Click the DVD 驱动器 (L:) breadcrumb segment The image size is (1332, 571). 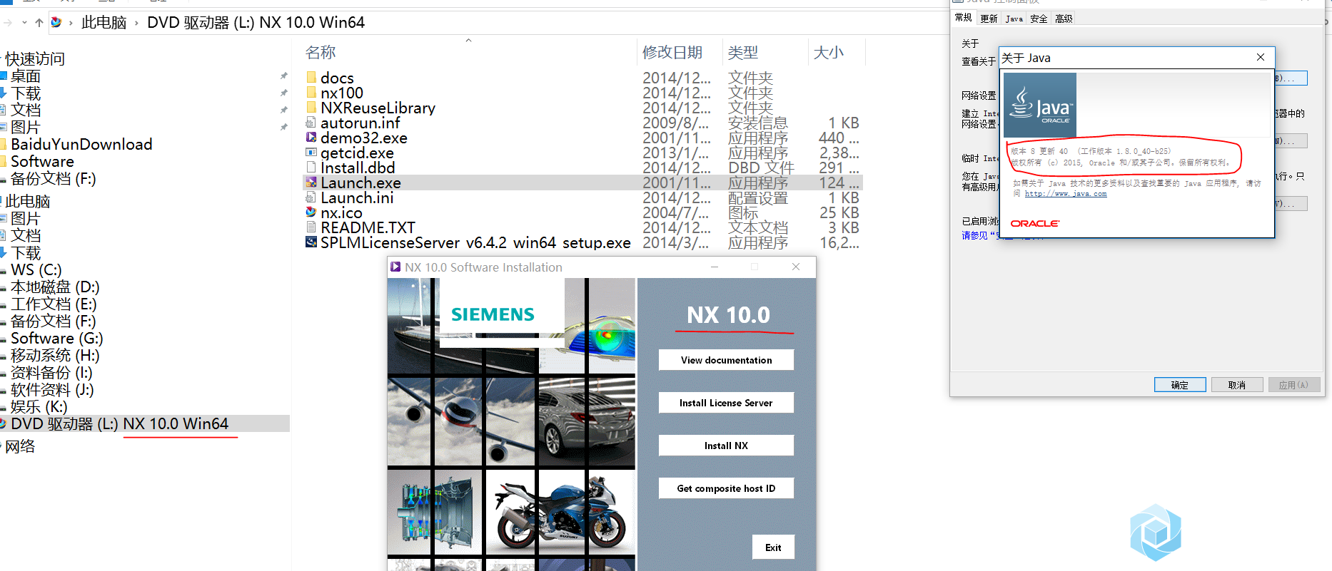pyautogui.click(x=256, y=23)
